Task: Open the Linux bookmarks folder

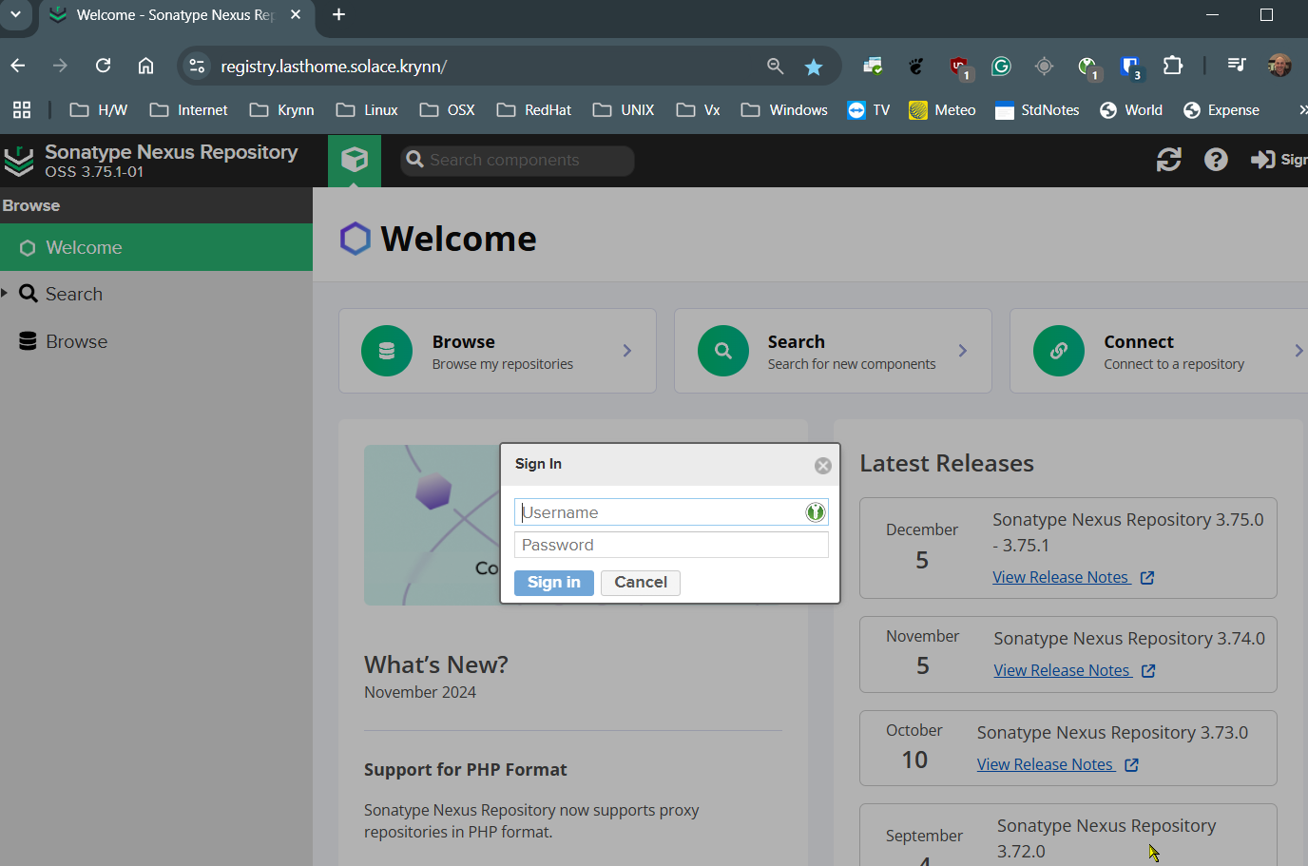Action: coord(367,110)
